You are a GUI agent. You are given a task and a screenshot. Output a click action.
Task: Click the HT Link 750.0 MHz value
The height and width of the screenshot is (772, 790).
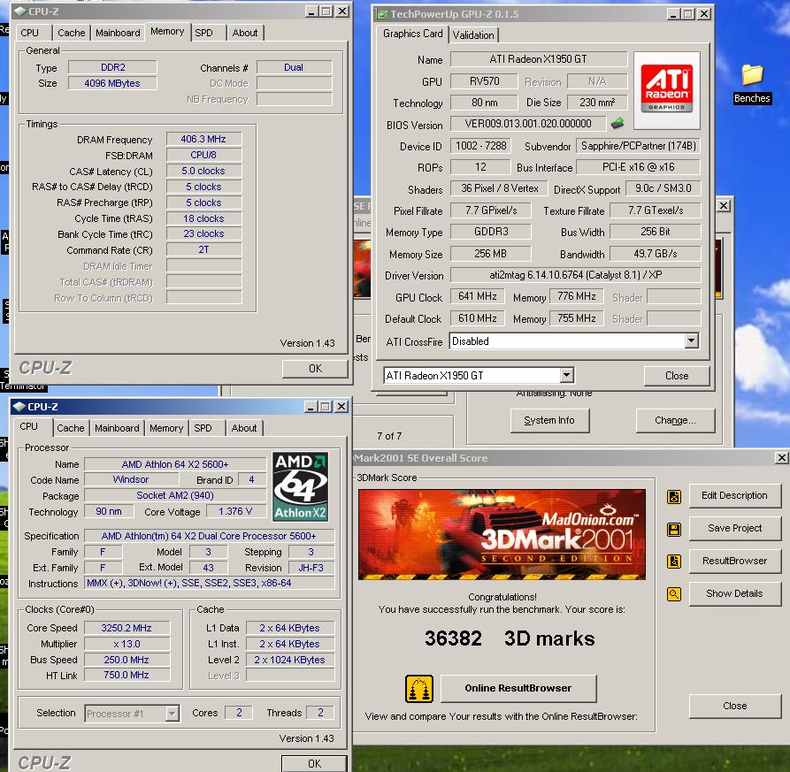pyautogui.click(x=127, y=675)
